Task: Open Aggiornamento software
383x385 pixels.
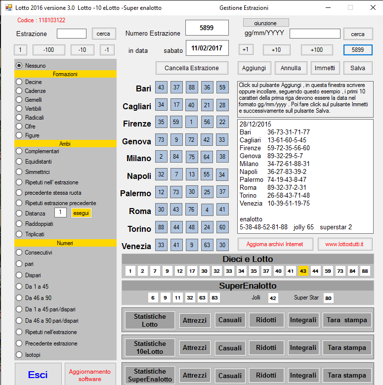Action: 90,375
